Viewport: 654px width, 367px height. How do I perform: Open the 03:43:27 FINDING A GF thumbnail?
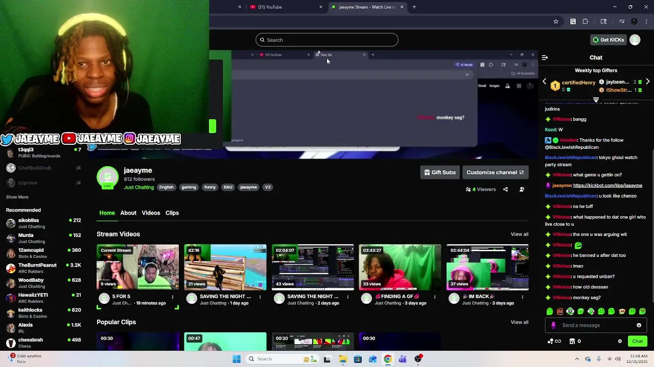(x=400, y=267)
